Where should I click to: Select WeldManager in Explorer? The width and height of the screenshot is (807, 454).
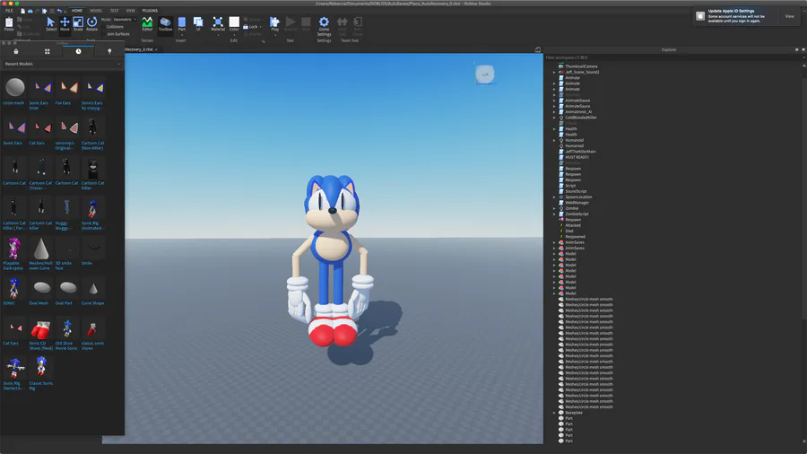click(577, 203)
